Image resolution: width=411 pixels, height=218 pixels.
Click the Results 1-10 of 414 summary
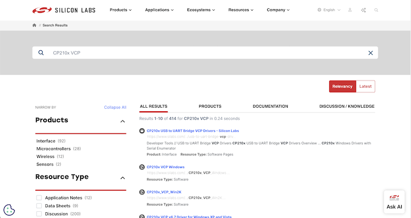click(189, 118)
